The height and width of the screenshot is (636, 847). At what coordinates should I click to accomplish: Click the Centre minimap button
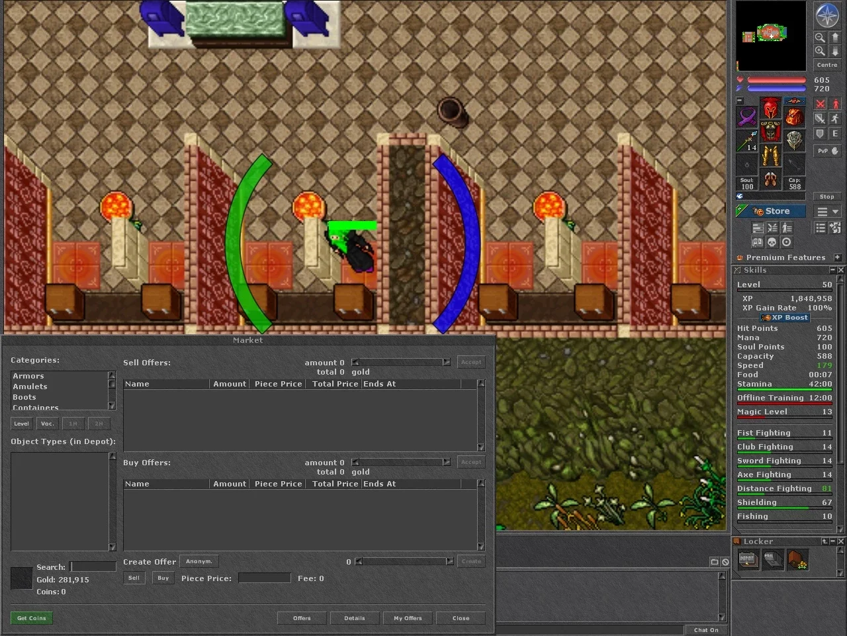click(827, 65)
